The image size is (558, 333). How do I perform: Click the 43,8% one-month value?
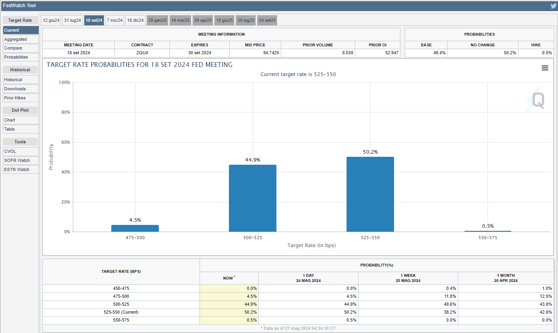[x=546, y=304]
